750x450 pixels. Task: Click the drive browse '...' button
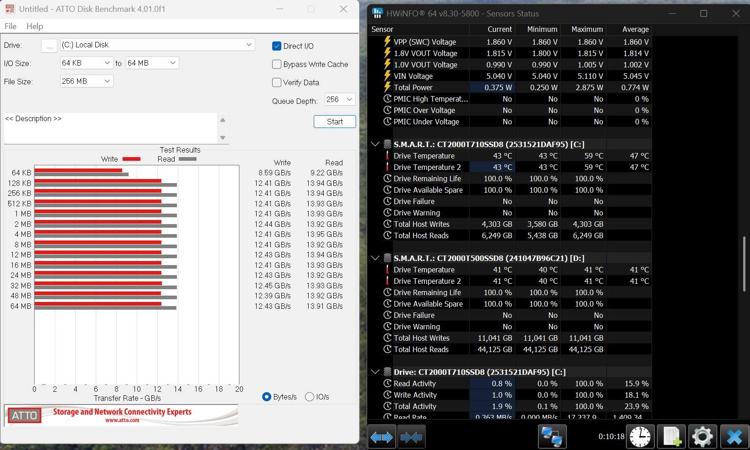click(x=49, y=45)
